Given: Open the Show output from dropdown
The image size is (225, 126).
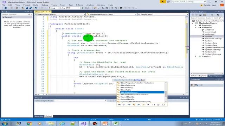Looking at the screenshot, I should (81, 101).
